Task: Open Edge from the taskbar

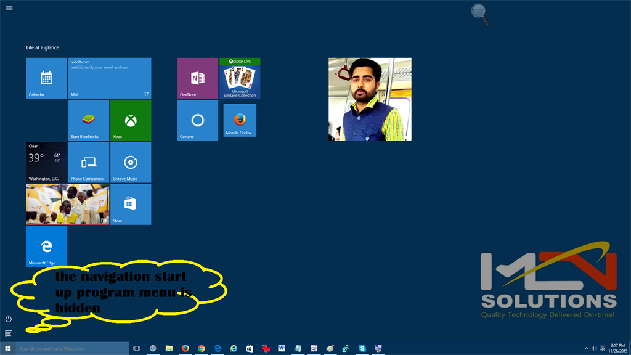Action: 218,349
